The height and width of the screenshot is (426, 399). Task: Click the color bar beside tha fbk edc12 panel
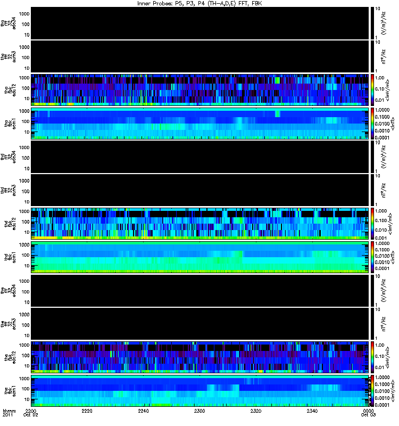click(x=372, y=90)
